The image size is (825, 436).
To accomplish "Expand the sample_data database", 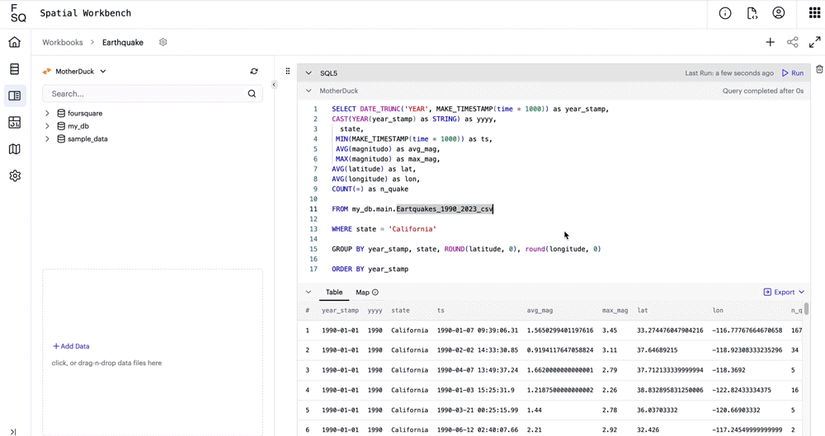I will click(x=47, y=138).
